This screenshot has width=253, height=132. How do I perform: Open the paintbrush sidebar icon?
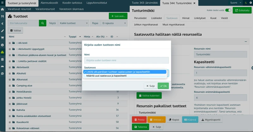point(3,31)
